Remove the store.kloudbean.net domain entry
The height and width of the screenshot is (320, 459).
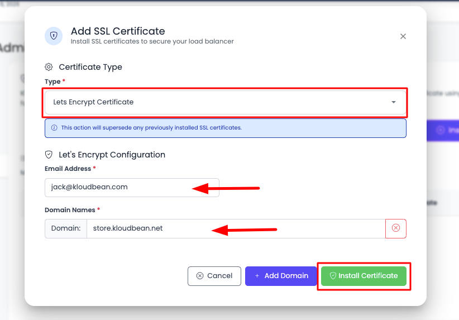(x=396, y=228)
